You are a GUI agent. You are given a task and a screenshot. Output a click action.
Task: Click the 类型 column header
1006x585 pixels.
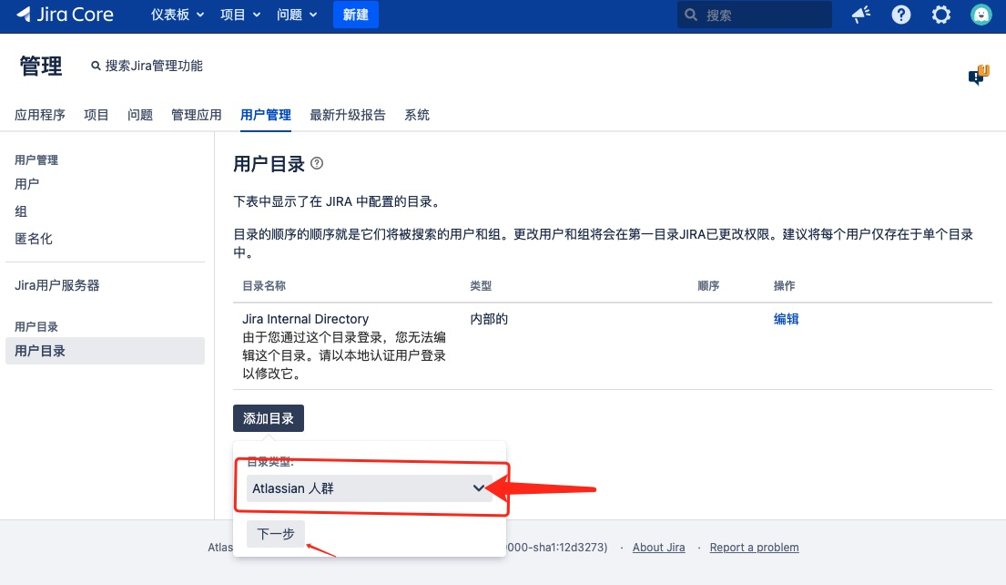481,286
